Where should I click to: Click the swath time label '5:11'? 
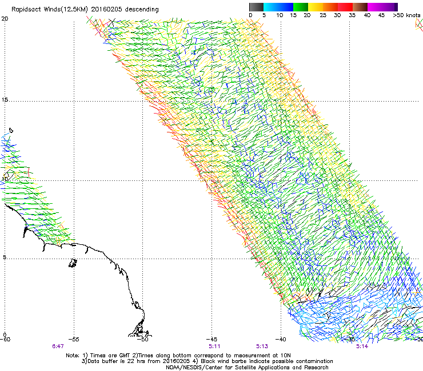[214, 346]
